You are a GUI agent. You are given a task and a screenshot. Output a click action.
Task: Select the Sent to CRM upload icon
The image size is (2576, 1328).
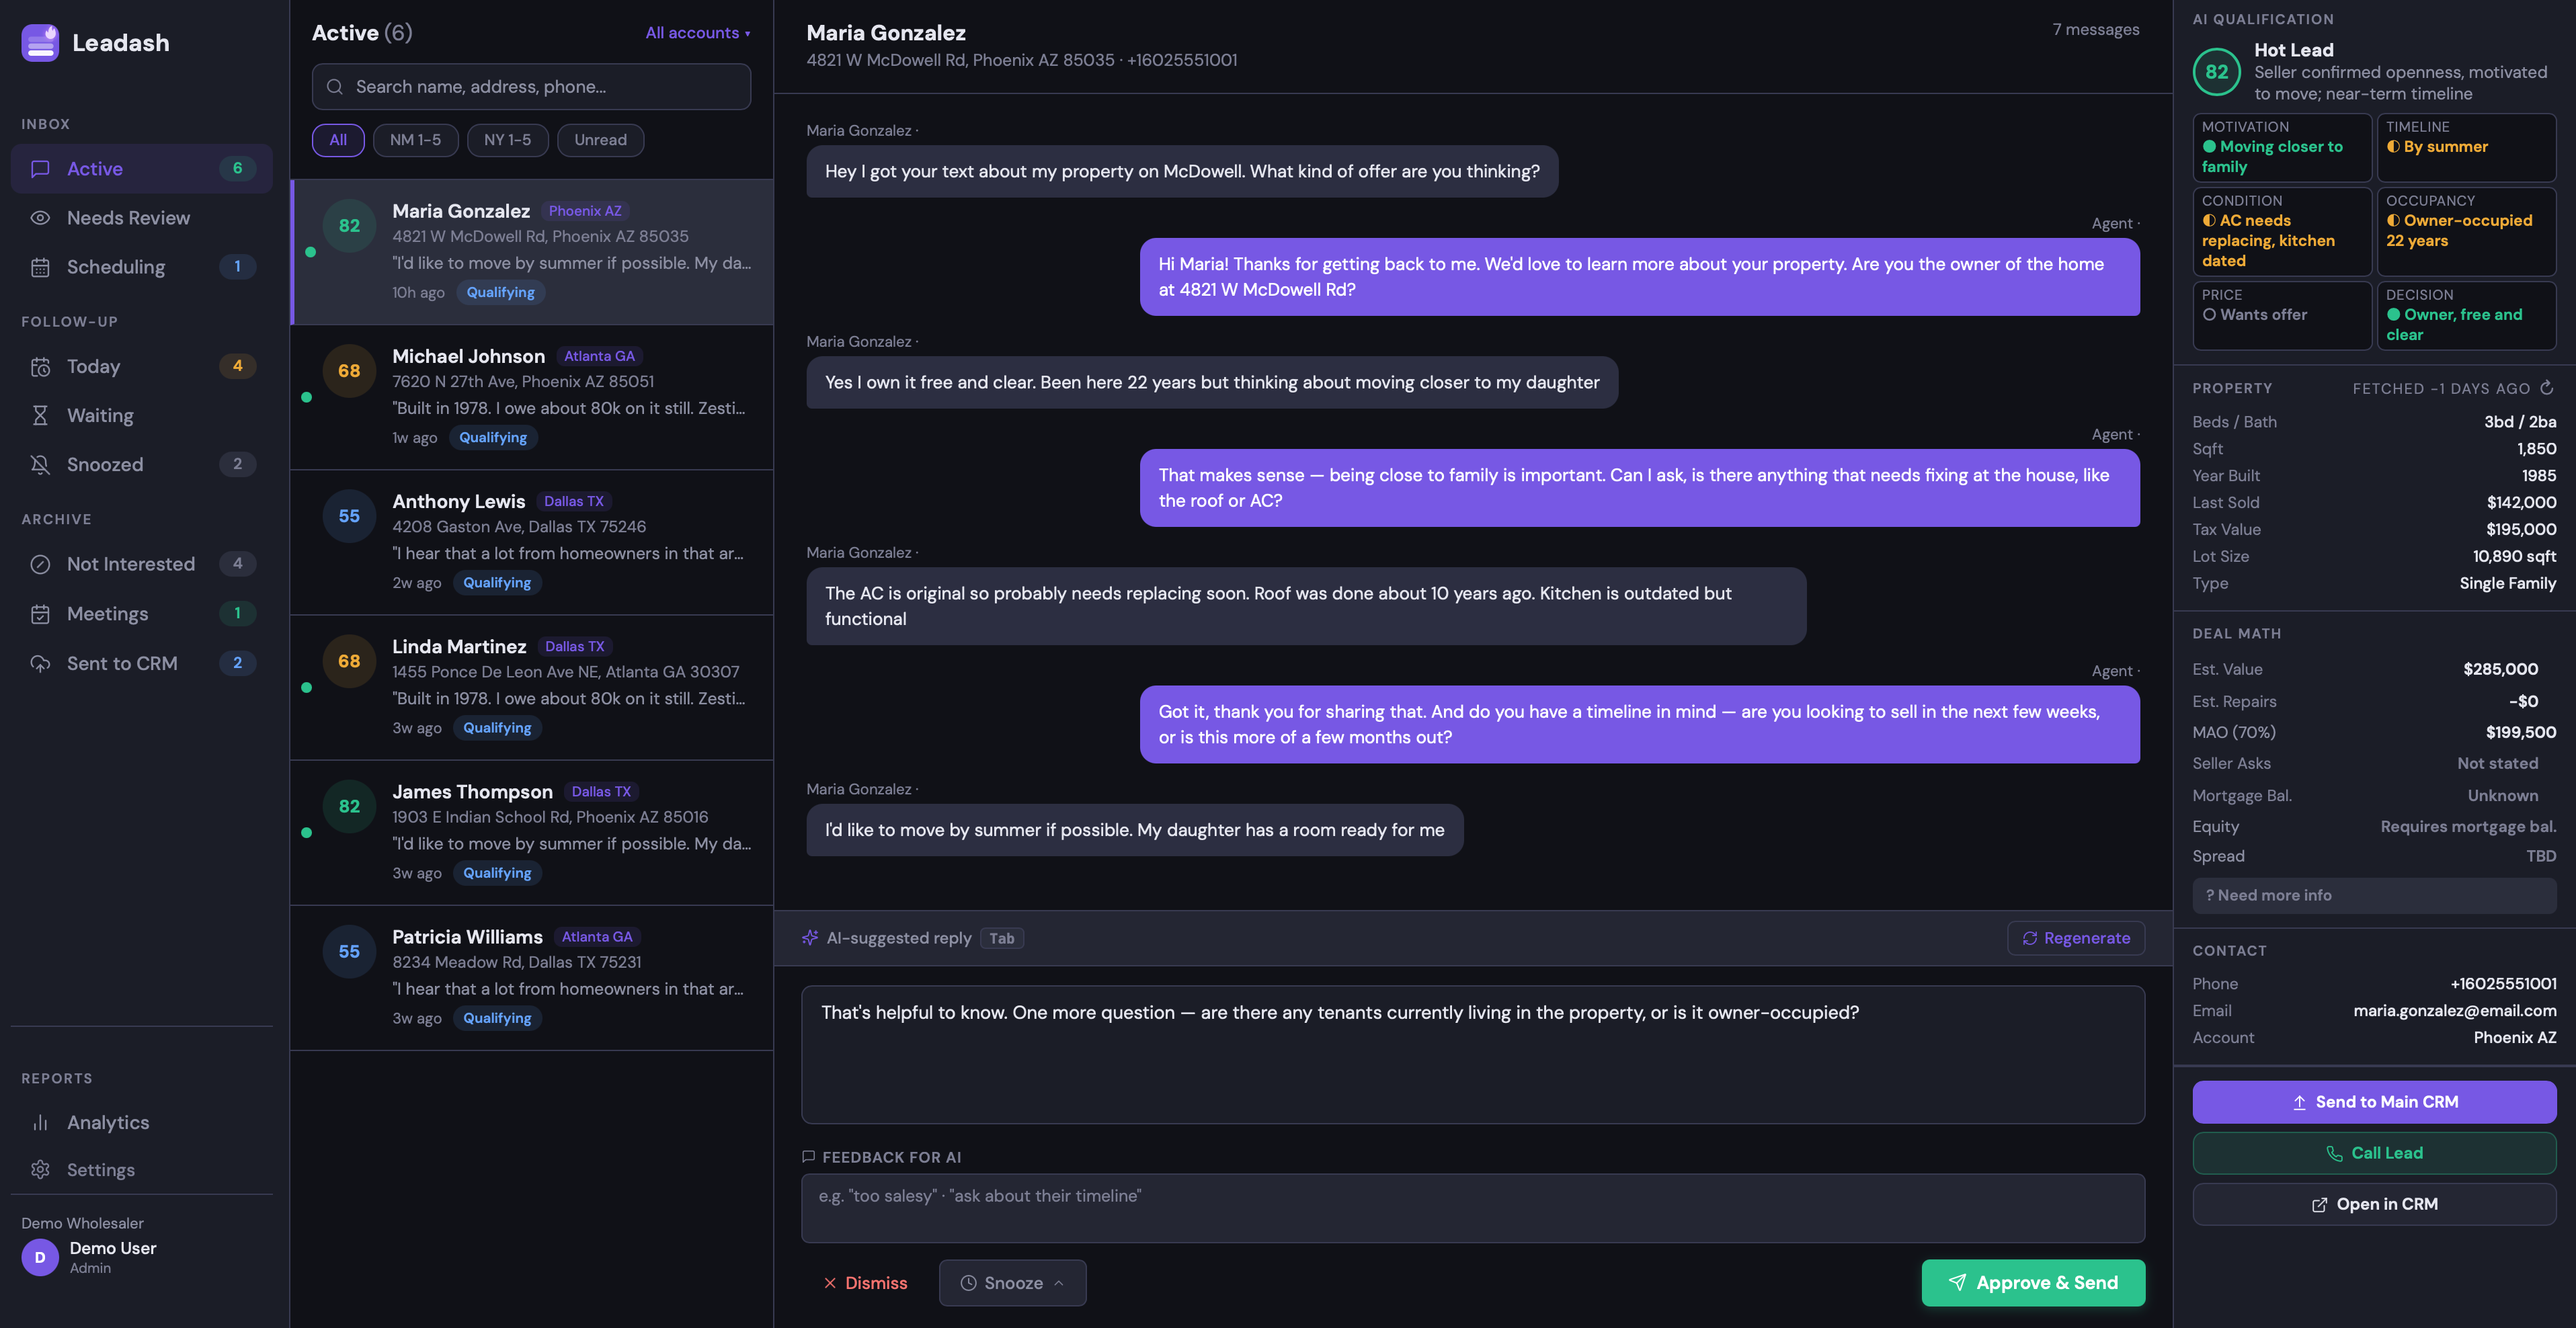click(40, 663)
